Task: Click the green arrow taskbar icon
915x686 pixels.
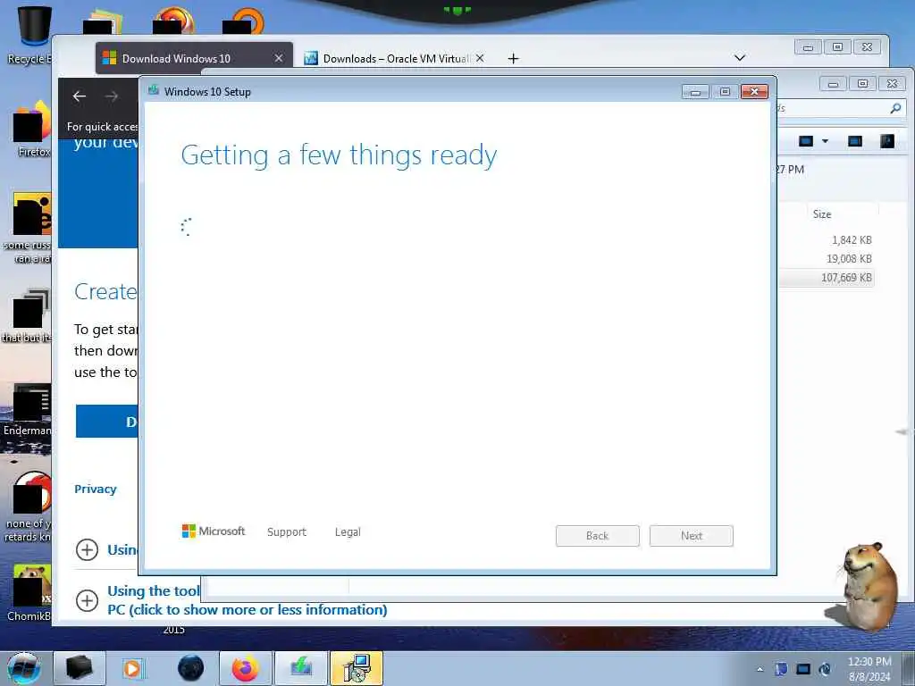Action: coord(301,668)
